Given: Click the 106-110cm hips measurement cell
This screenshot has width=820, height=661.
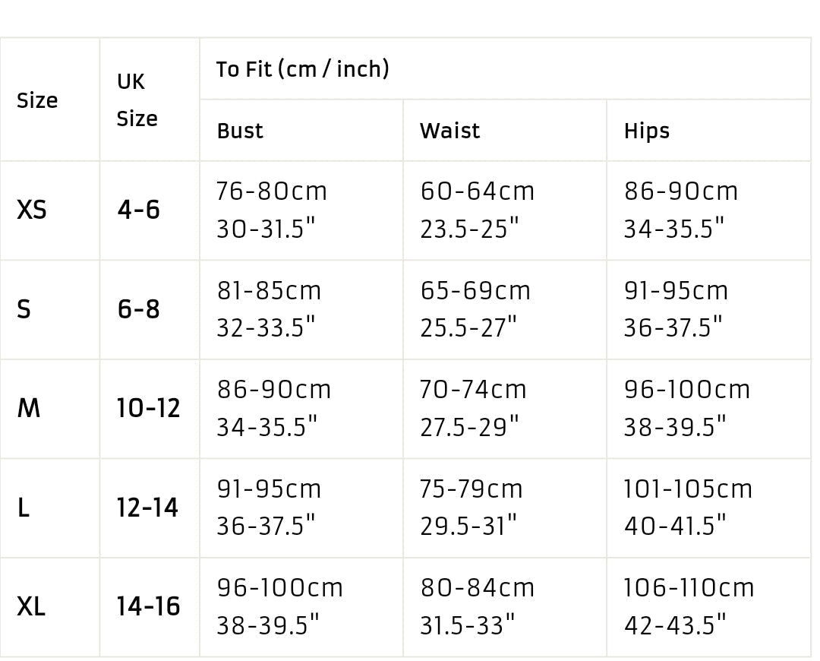Looking at the screenshot, I should (689, 606).
